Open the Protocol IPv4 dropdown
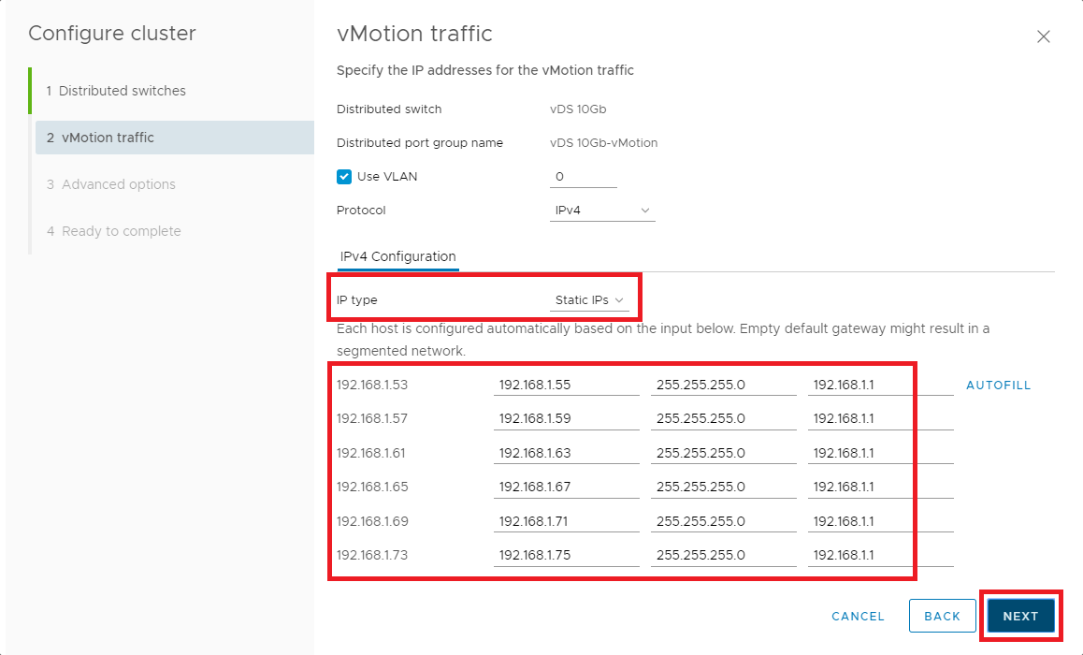 pyautogui.click(x=602, y=211)
